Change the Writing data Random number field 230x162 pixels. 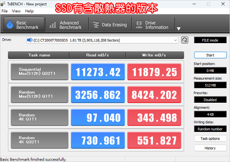[210, 129]
